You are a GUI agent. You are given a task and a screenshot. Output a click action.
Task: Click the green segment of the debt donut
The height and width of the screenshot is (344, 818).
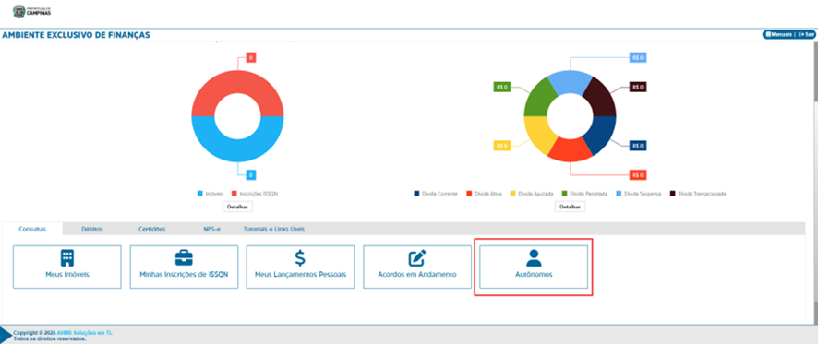[x=539, y=98]
